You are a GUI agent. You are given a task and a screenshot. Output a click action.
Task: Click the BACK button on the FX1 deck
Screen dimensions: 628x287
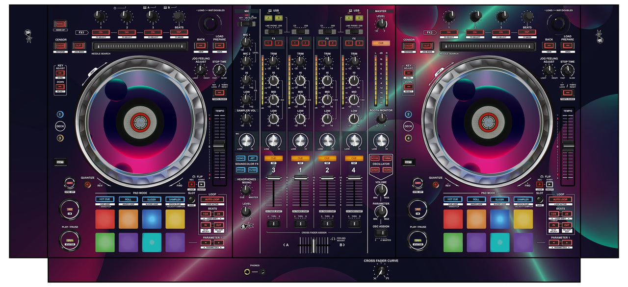click(x=201, y=46)
